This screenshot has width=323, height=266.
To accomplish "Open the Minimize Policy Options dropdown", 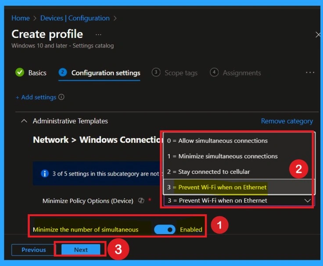I will coord(238,200).
